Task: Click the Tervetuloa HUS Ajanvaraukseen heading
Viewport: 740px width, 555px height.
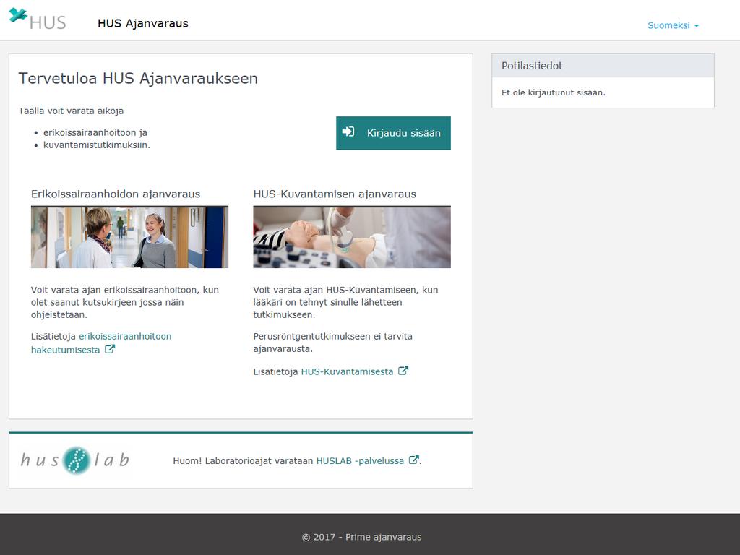Action: coord(138,78)
